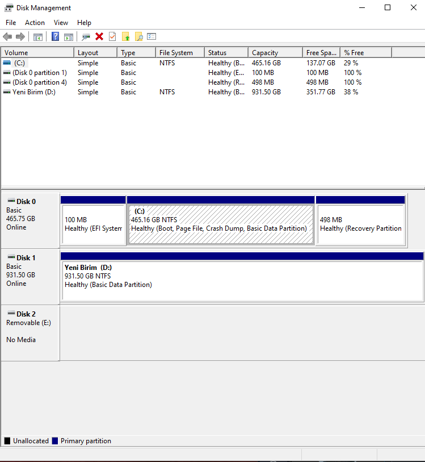Screen dimensions: 425x462
Task: Click the 931.50 GB capacity cell in the list
Action: [x=266, y=92]
